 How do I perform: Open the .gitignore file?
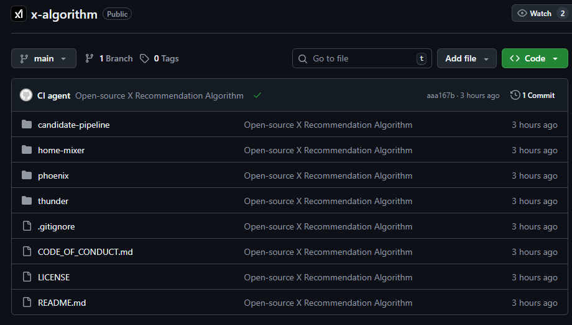click(56, 227)
